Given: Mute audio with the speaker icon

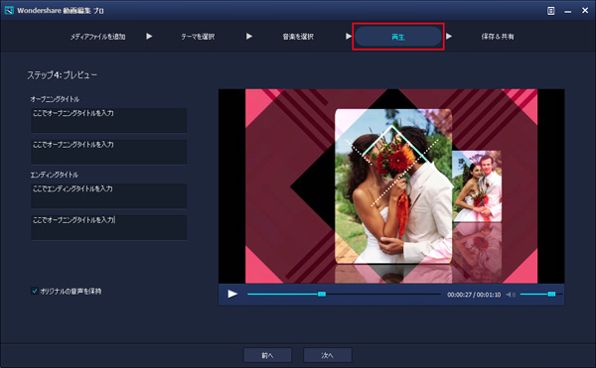Looking at the screenshot, I should point(511,295).
